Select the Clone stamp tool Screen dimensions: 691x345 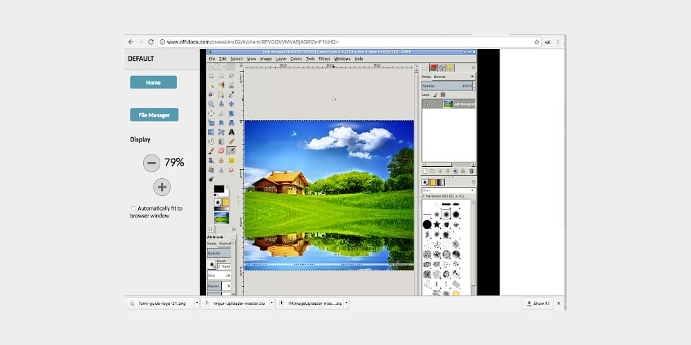point(221,160)
